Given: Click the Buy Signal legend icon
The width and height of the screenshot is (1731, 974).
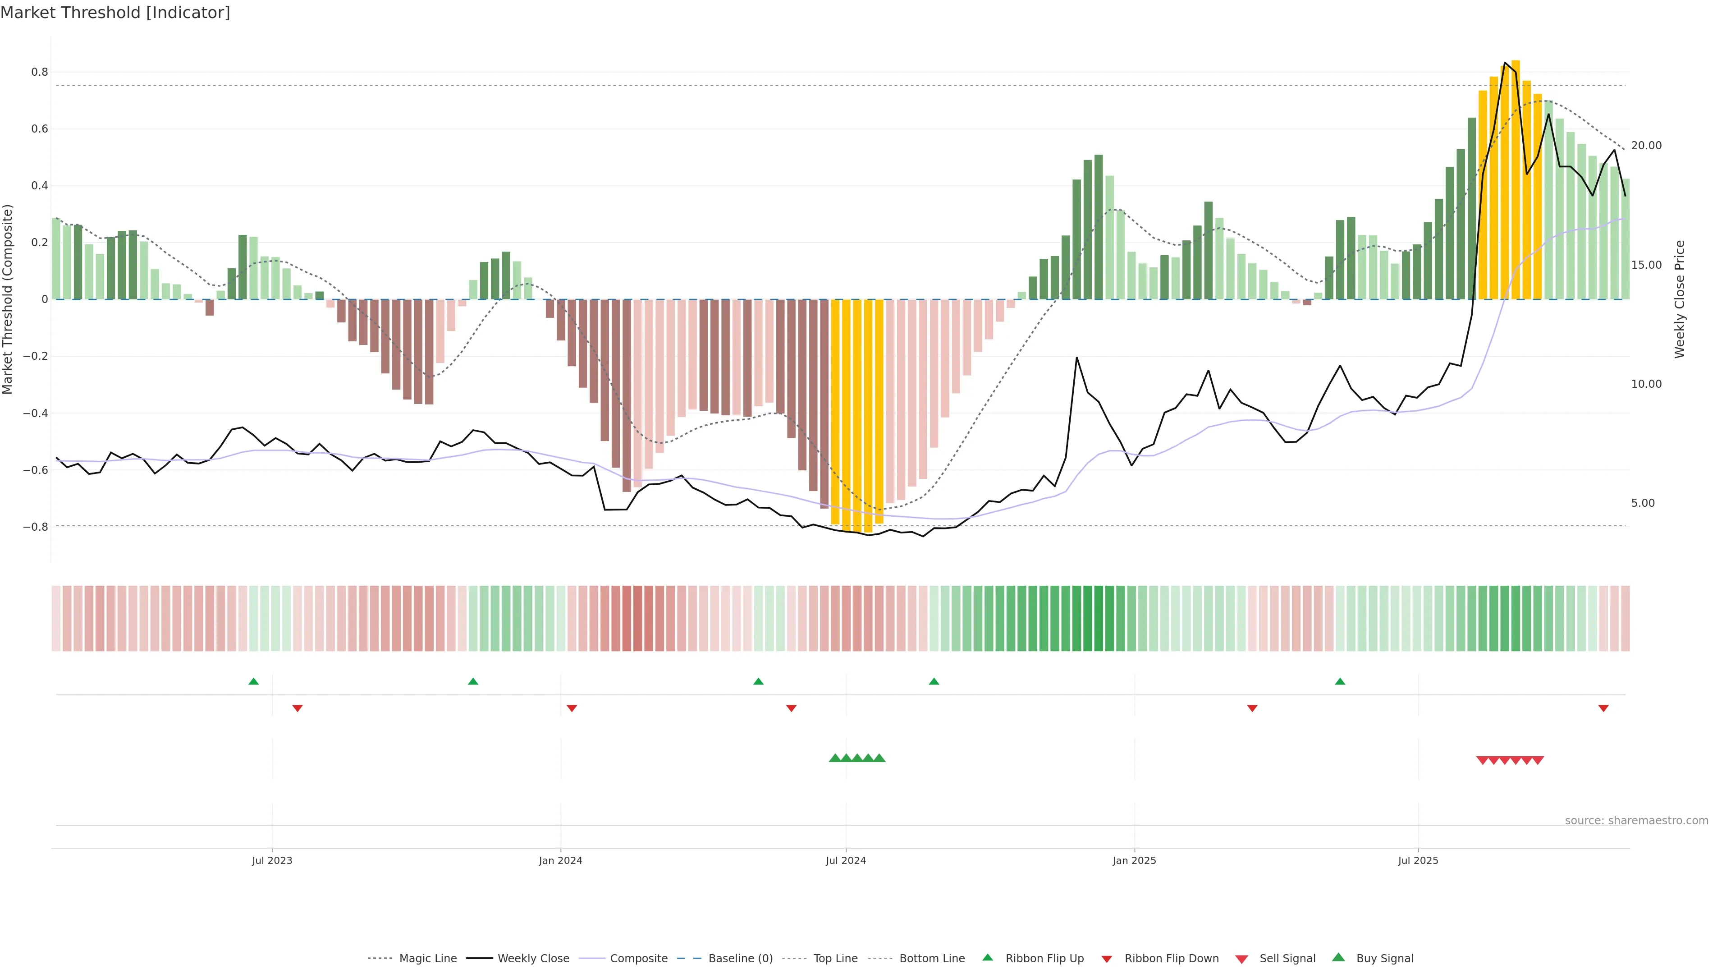Looking at the screenshot, I should coord(1338,957).
